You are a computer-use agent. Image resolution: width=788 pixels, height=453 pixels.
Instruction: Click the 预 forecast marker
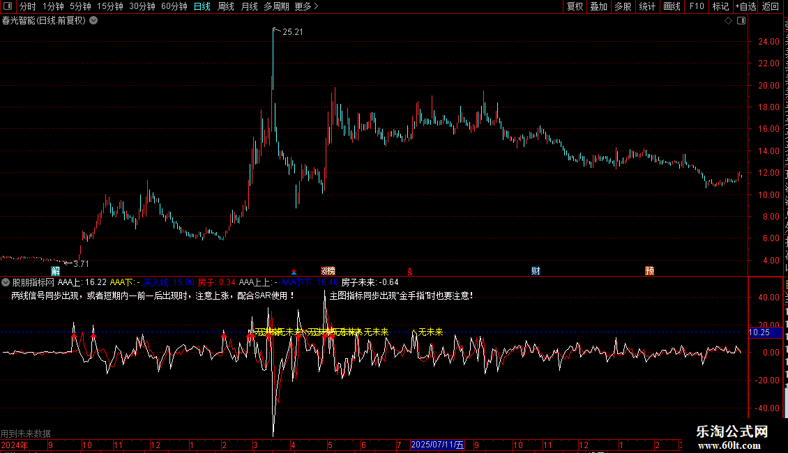[x=649, y=271]
